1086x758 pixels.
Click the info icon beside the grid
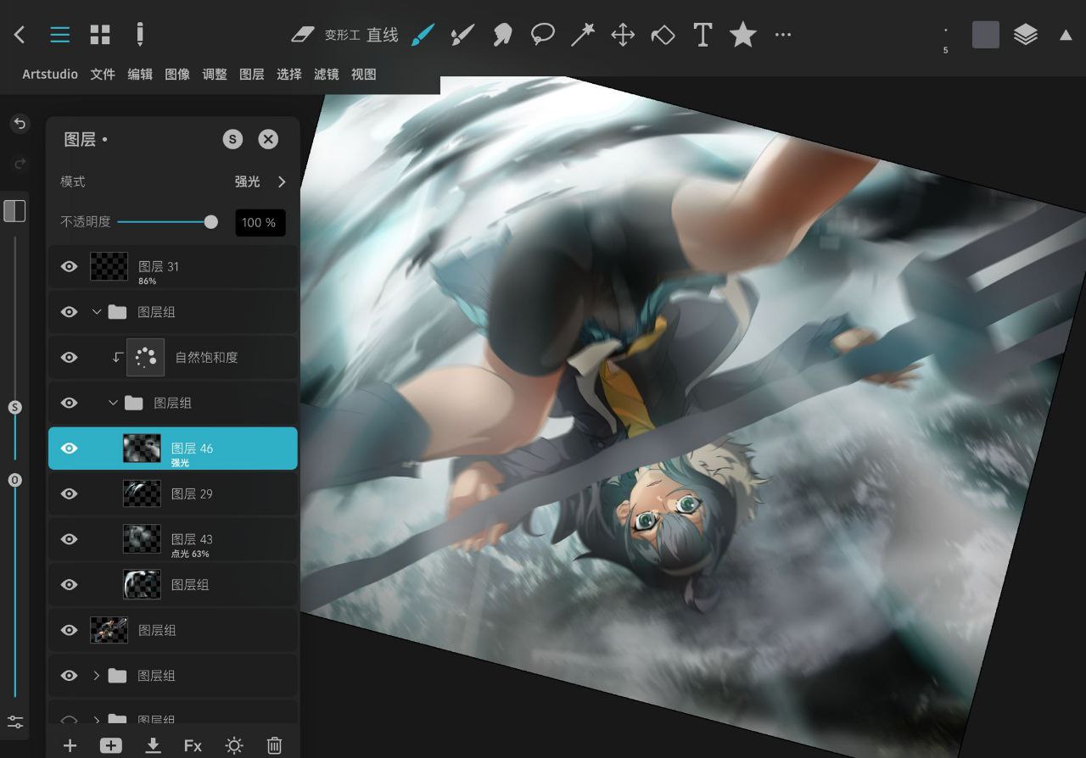pyautogui.click(x=140, y=35)
